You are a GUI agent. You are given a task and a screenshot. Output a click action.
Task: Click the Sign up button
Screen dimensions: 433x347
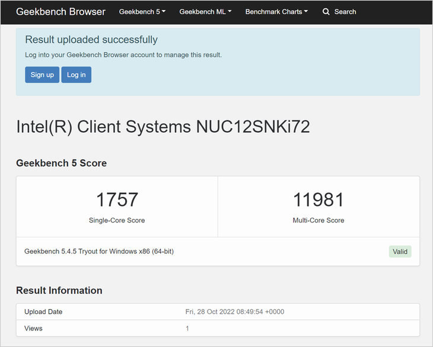click(42, 75)
